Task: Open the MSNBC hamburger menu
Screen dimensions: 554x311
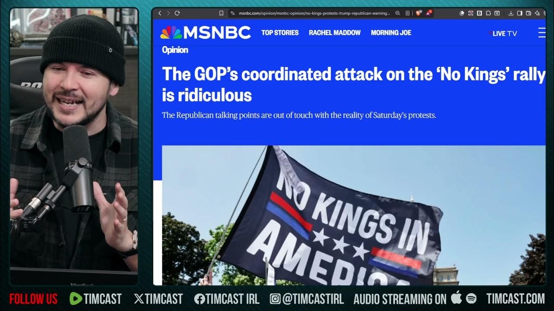Action: pos(542,32)
